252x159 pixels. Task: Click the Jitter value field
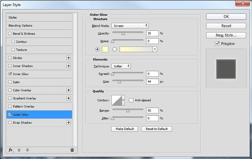tap(152, 118)
